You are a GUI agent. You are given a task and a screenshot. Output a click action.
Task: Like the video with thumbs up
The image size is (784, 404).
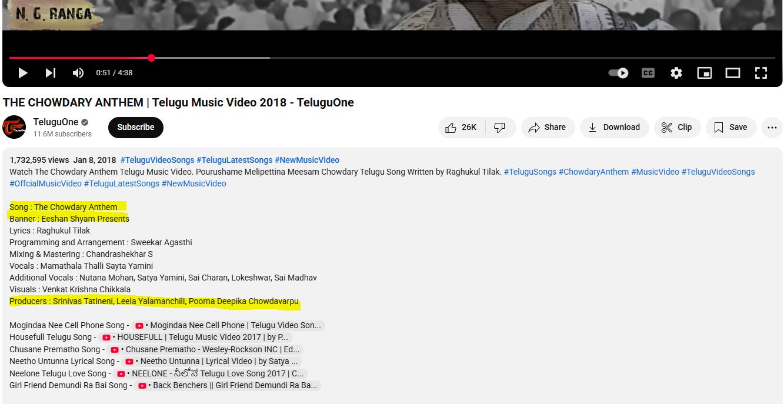coord(461,128)
